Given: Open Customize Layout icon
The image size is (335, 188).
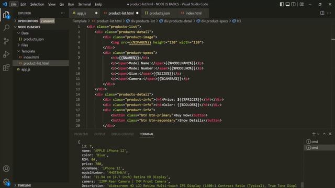Looking at the screenshot, I should click(x=301, y=4).
